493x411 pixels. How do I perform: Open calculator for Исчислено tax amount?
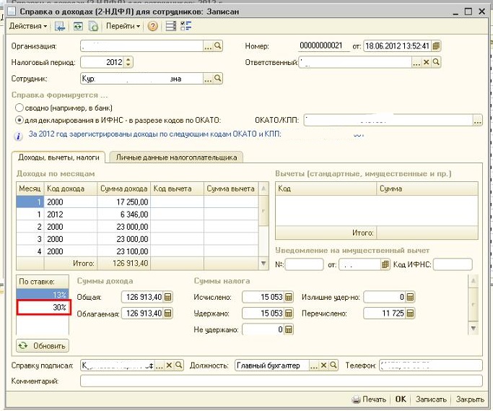(289, 297)
